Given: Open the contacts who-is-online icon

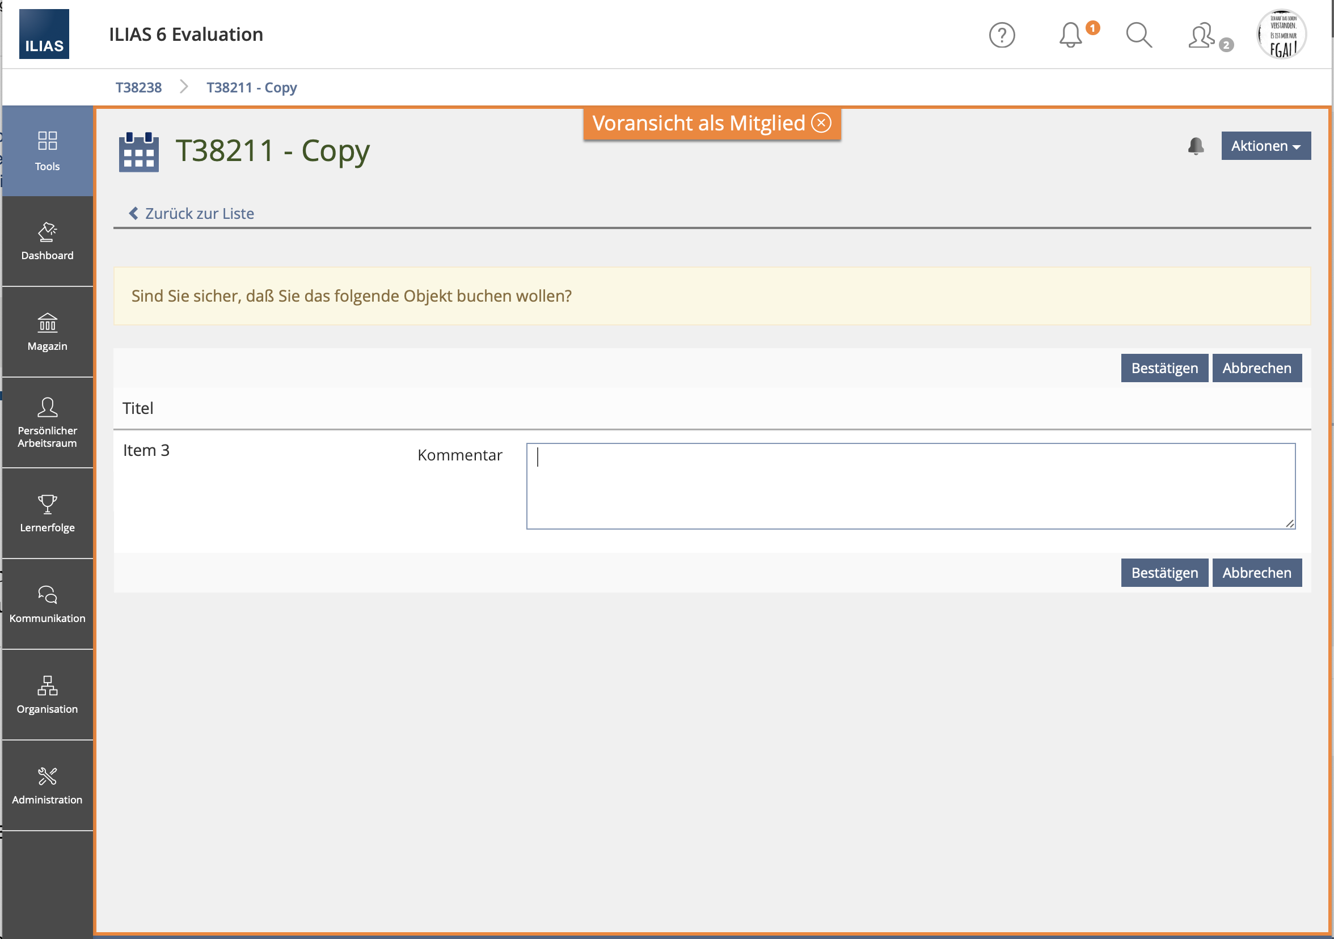Looking at the screenshot, I should 1201,35.
